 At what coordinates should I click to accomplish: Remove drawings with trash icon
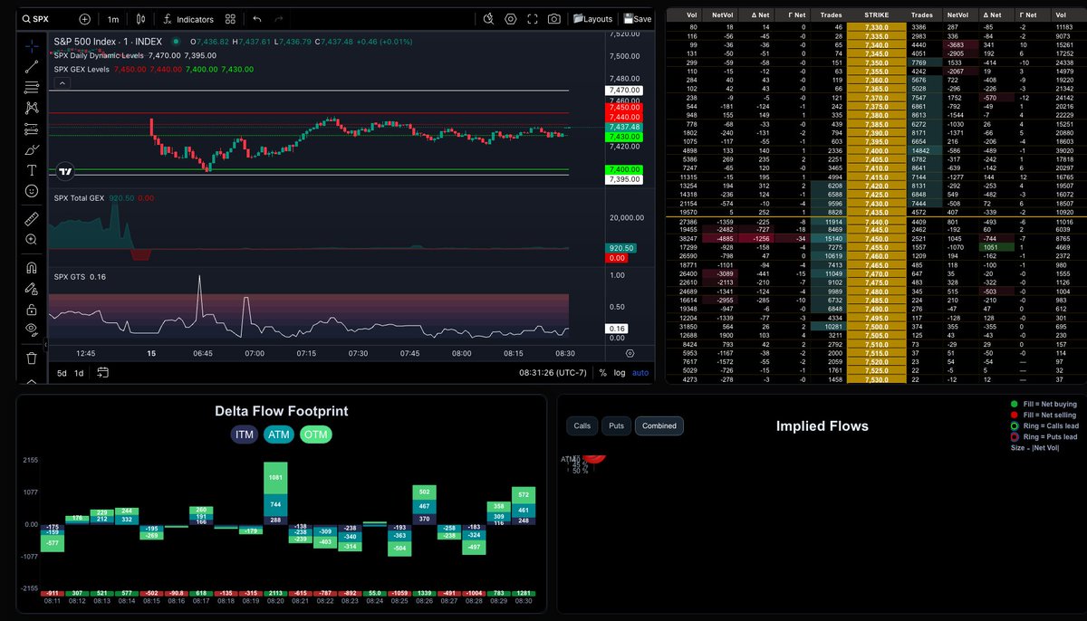32,358
